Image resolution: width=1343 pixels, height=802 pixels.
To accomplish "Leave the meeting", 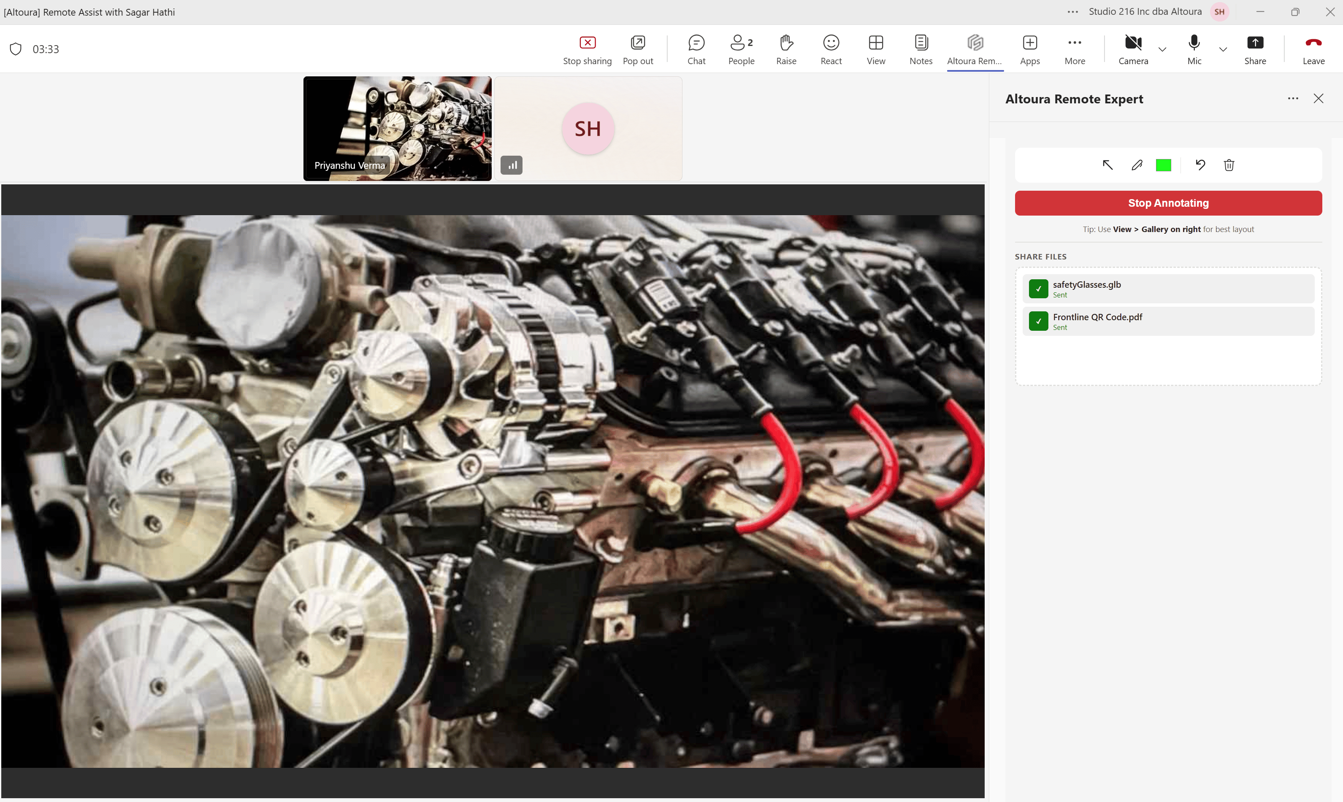I will [1313, 50].
